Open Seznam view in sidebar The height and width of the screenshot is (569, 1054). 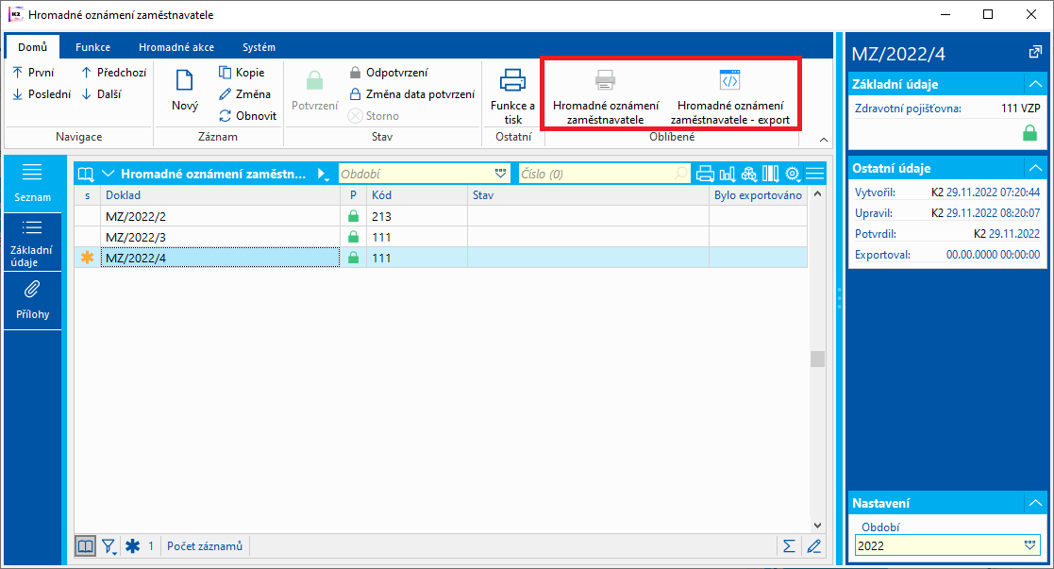[32, 183]
